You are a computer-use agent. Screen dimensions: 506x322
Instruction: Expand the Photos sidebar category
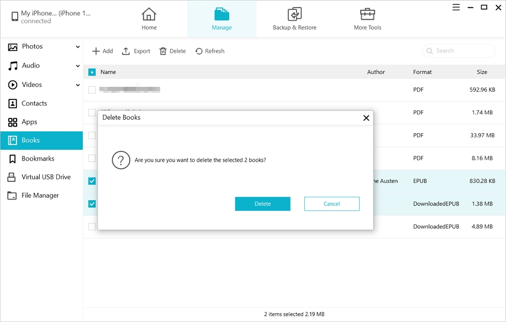click(x=78, y=47)
